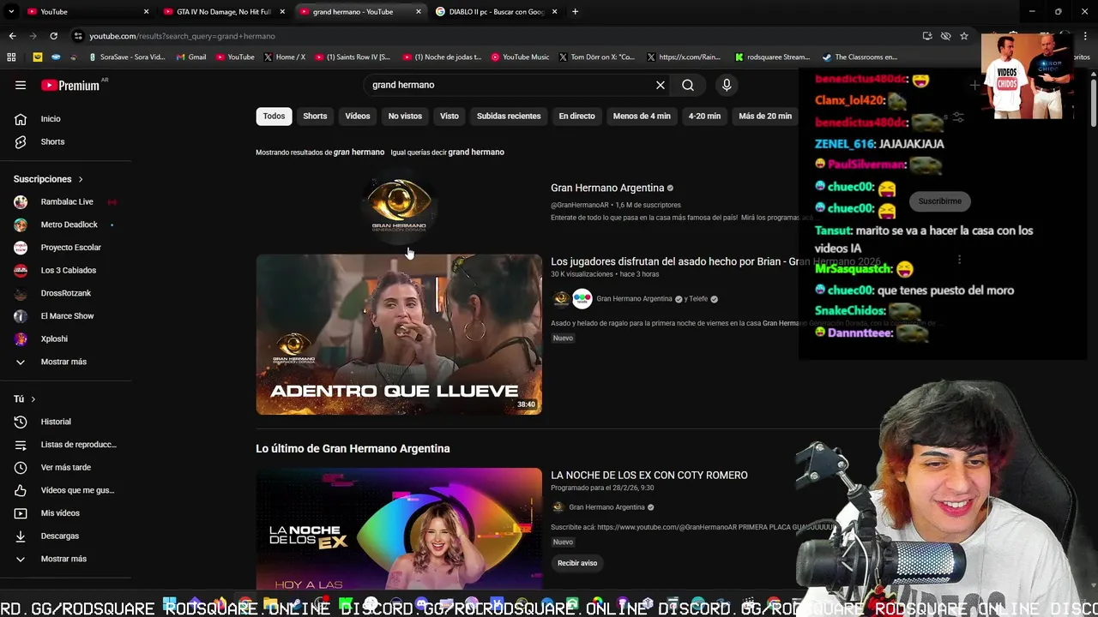Open the El Marce Show subscription
The image size is (1098, 617).
click(x=66, y=316)
